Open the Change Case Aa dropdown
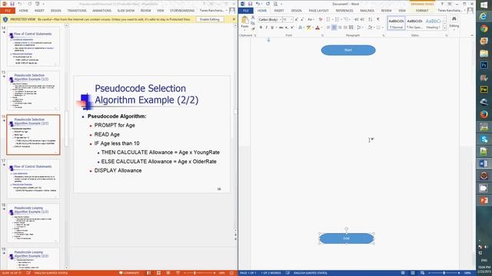Screen dimensions: 492x276 pos(311,19)
